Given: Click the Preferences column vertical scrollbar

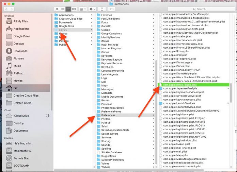Looking at the screenshot, I should pyautogui.click(x=231, y=93).
